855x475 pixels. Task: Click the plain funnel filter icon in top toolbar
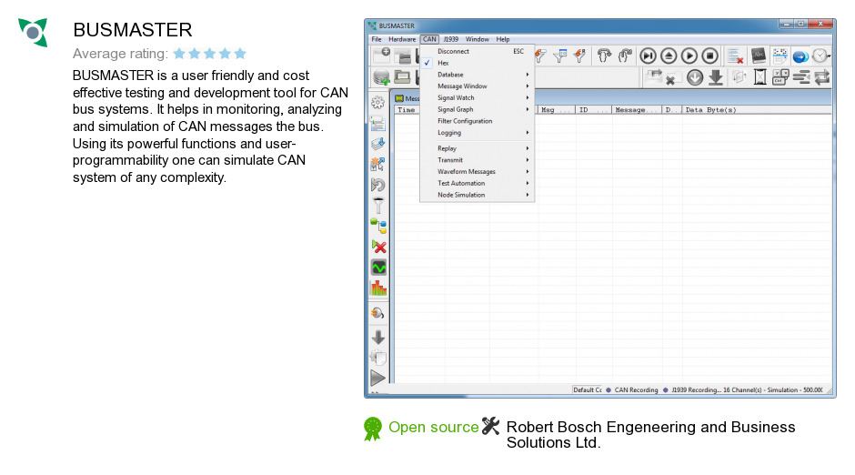pyautogui.click(x=559, y=56)
